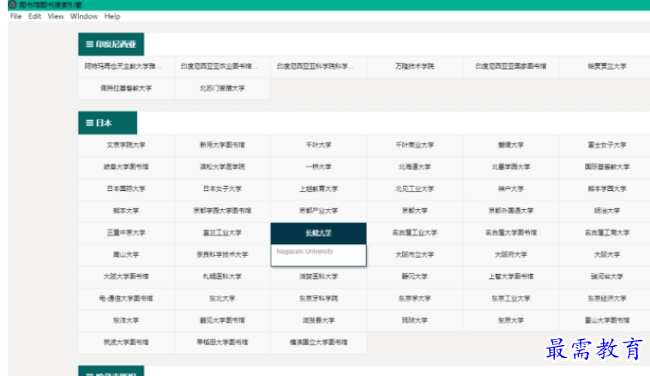
Task: Click the Nagasaki University tooltip text
Action: pyautogui.click(x=305, y=252)
